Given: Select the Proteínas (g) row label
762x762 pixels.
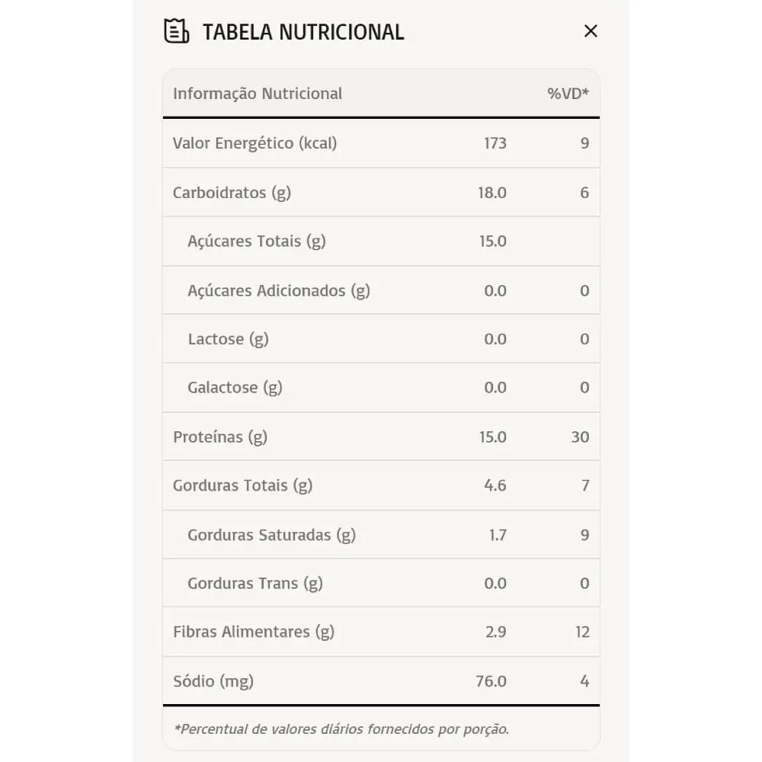Looking at the screenshot, I should tap(219, 437).
